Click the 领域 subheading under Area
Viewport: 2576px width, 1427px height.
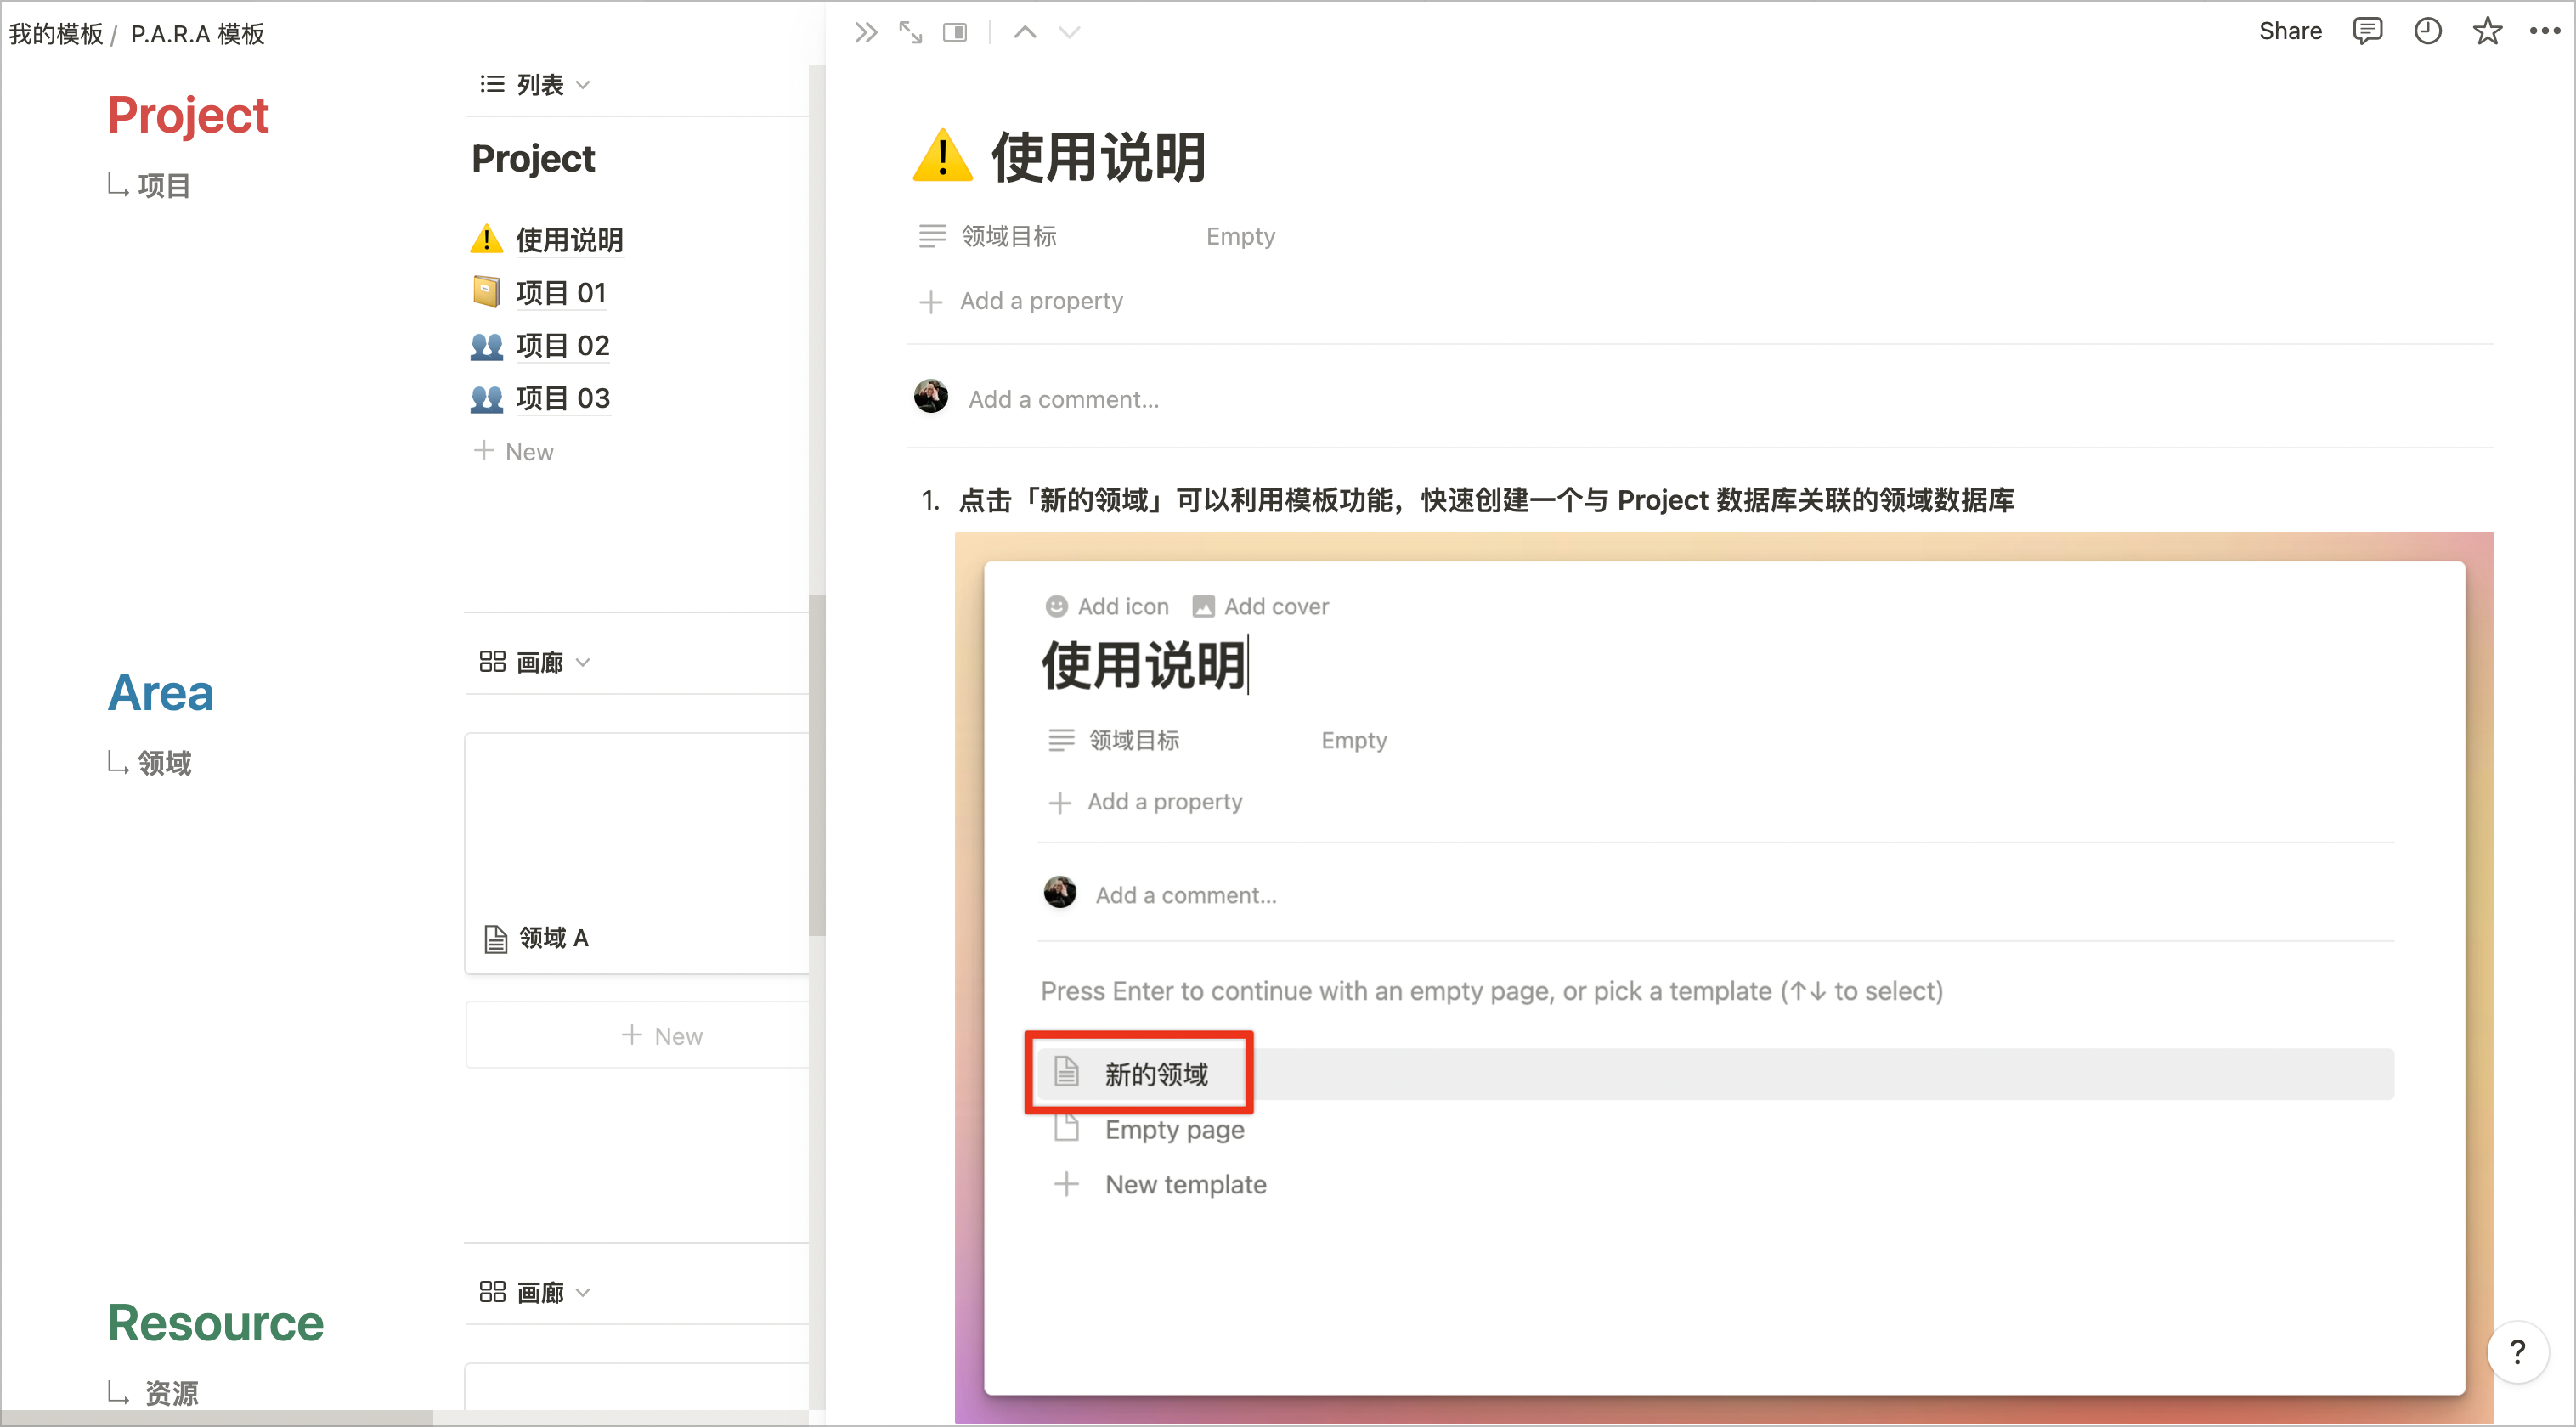pyautogui.click(x=164, y=763)
